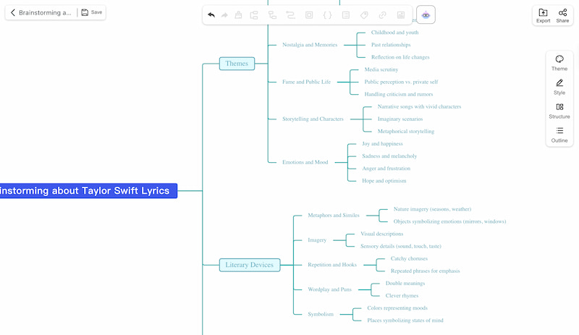
Task: Go back using the left chevron arrow
Action: click(13, 12)
